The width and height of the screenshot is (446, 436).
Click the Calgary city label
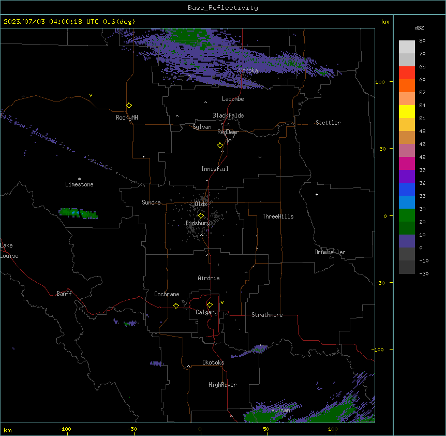pyautogui.click(x=207, y=312)
